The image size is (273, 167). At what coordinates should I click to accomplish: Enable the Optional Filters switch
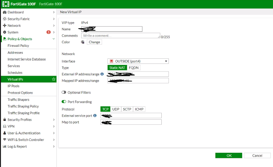[64, 92]
